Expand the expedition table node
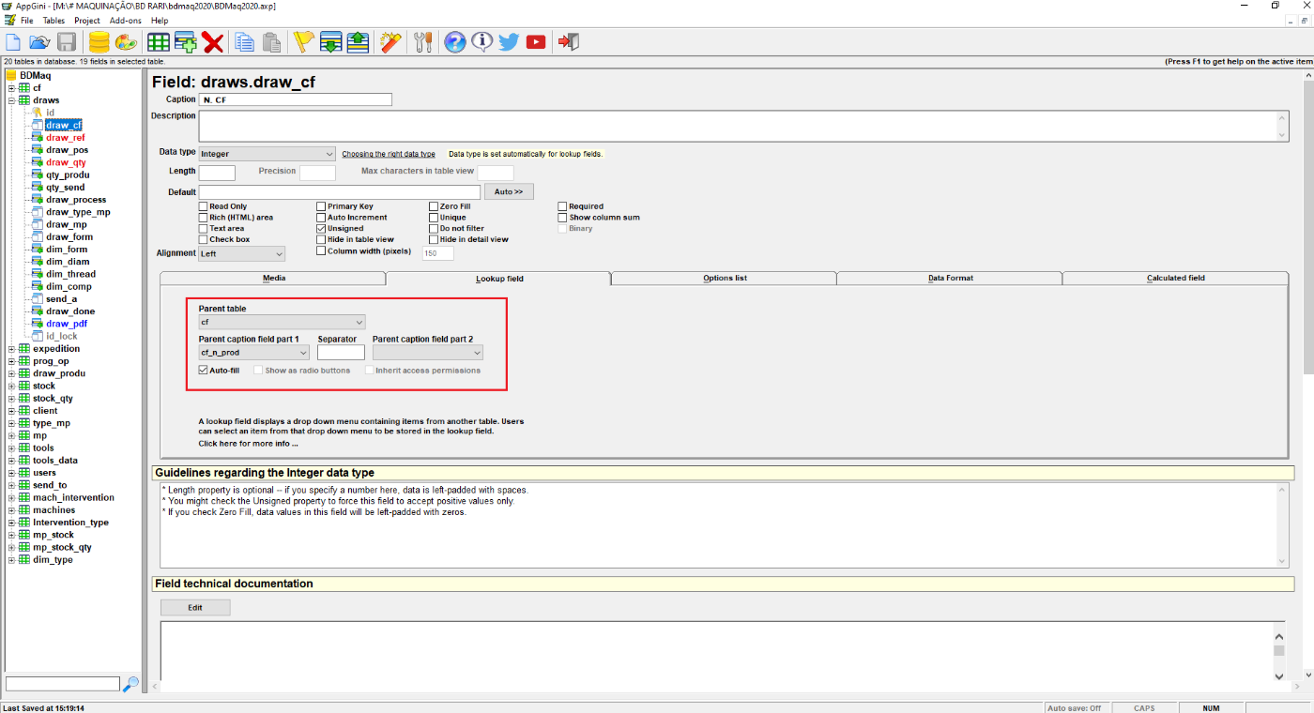Image resolution: width=1314 pixels, height=713 pixels. (12, 349)
